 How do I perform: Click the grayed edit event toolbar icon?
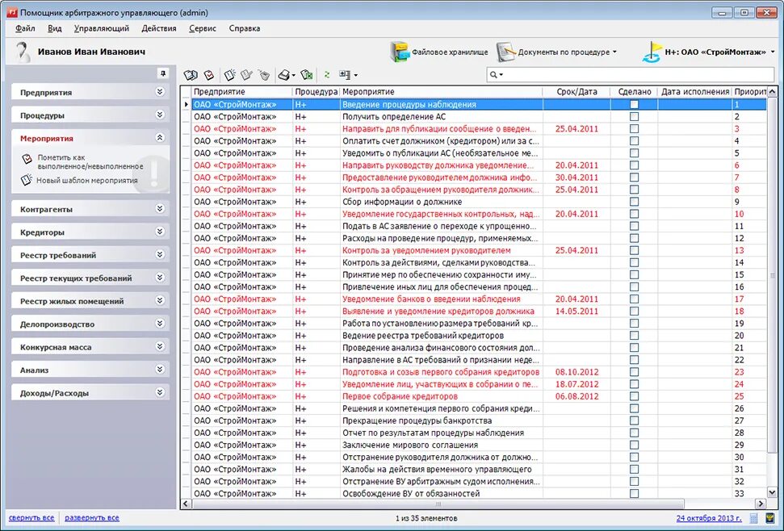click(x=246, y=75)
